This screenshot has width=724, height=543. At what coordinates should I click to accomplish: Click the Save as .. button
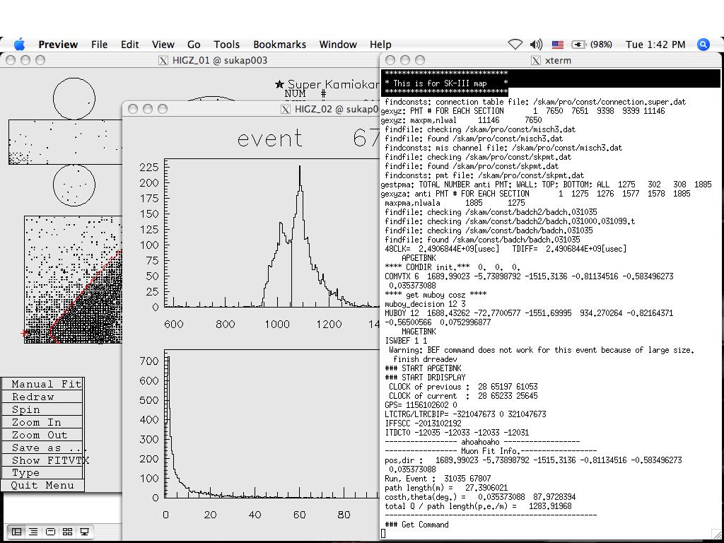click(42, 448)
